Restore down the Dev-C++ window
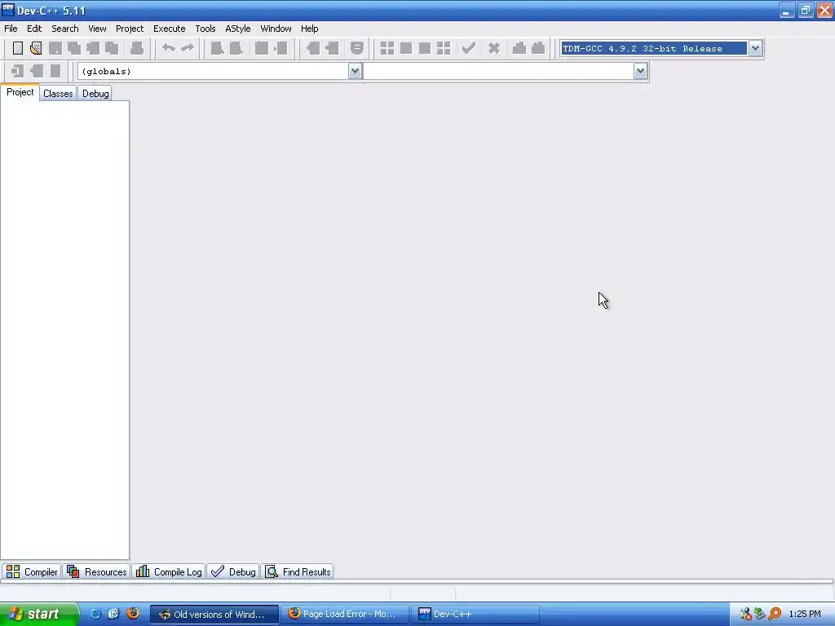This screenshot has height=626, width=835. point(805,11)
